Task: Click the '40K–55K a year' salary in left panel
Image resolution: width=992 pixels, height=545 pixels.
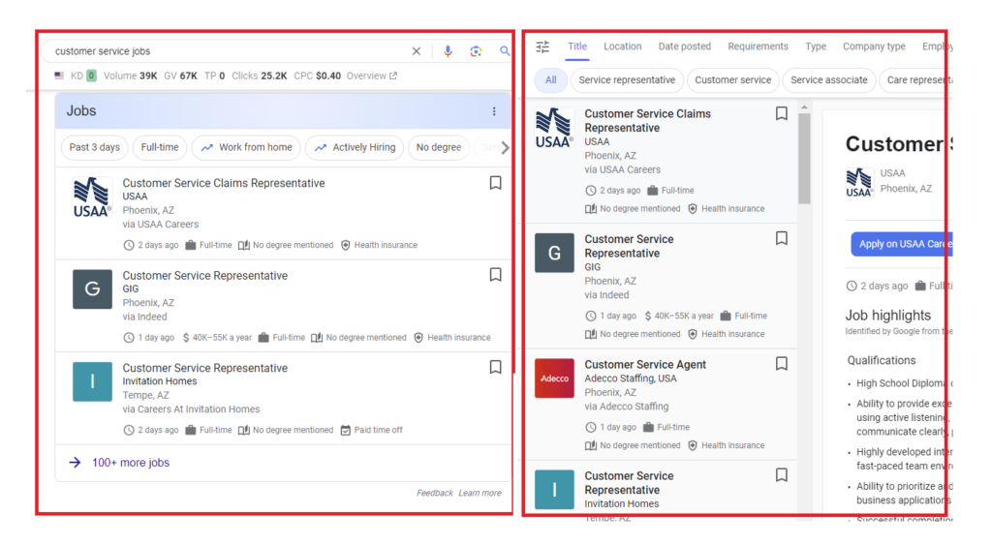Action: [217, 338]
